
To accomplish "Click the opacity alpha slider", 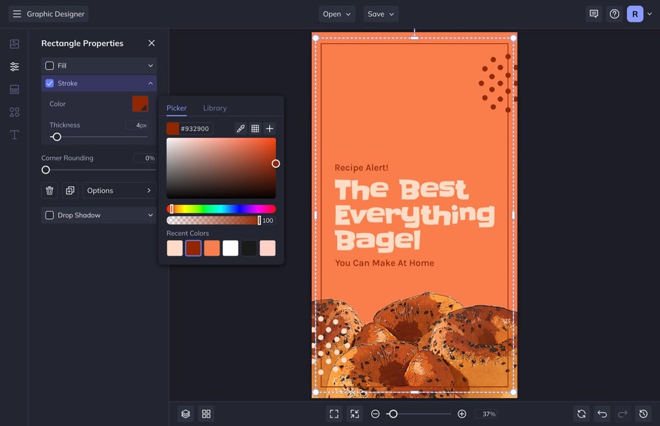I will (214, 220).
